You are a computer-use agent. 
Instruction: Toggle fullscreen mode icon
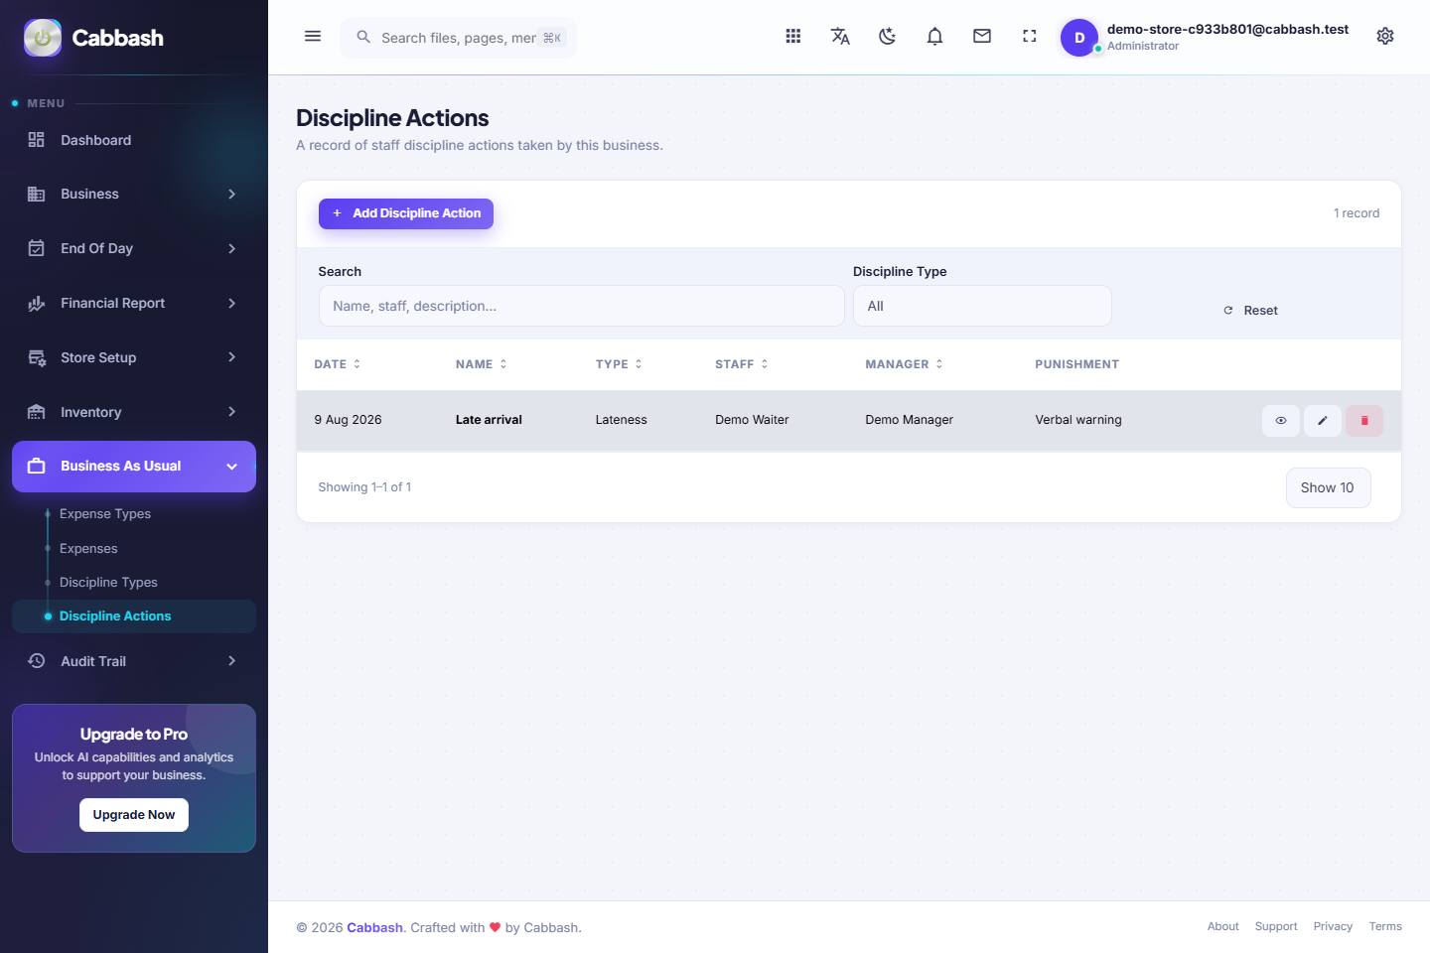click(x=1030, y=37)
